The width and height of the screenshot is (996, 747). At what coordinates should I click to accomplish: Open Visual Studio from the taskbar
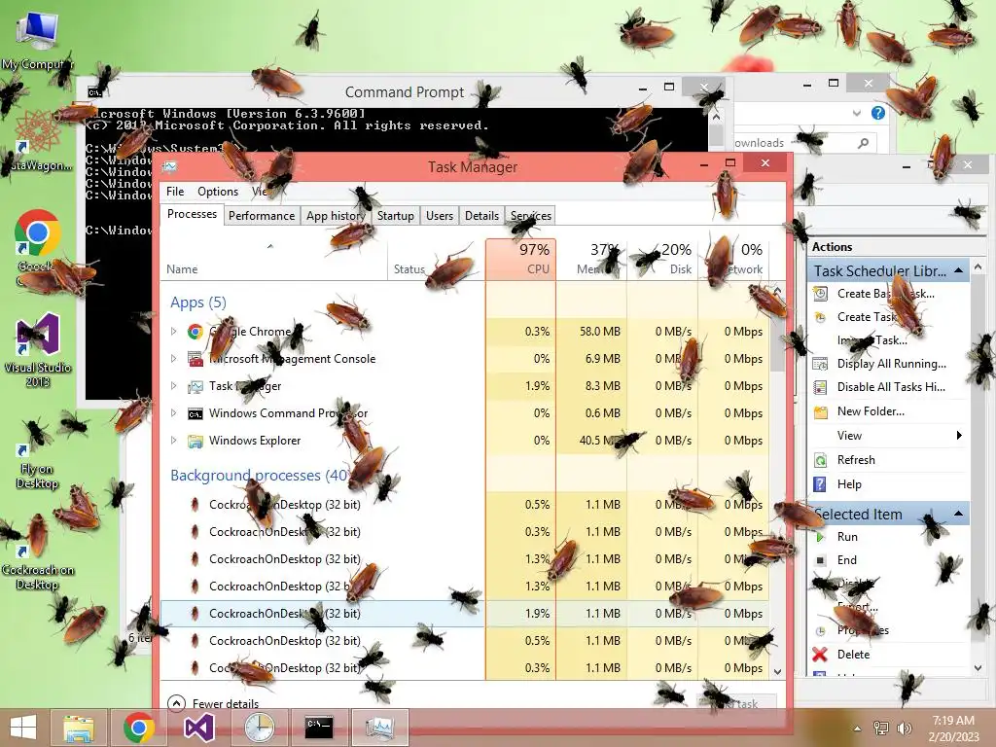[198, 728]
